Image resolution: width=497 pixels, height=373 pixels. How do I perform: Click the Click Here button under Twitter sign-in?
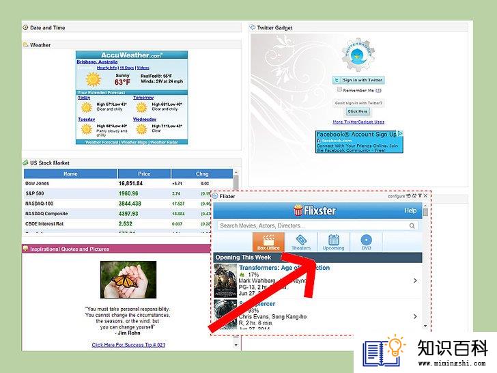[357, 111]
